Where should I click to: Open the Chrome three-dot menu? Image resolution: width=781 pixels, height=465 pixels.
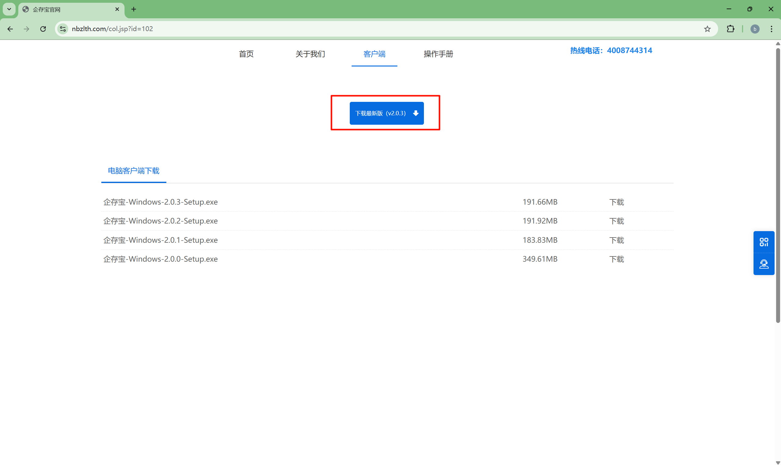tap(771, 29)
